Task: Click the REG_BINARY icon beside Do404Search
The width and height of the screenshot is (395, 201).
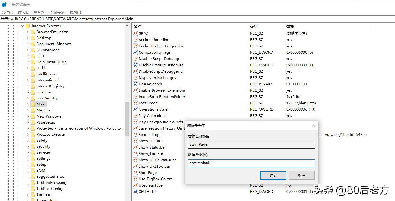Action: (136, 84)
